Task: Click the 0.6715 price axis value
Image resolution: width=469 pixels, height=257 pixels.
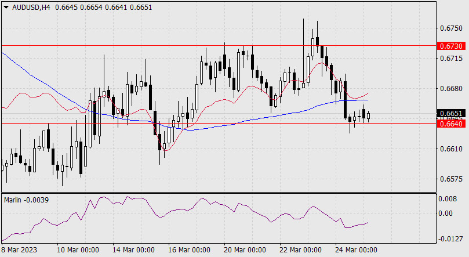Action: (450, 59)
